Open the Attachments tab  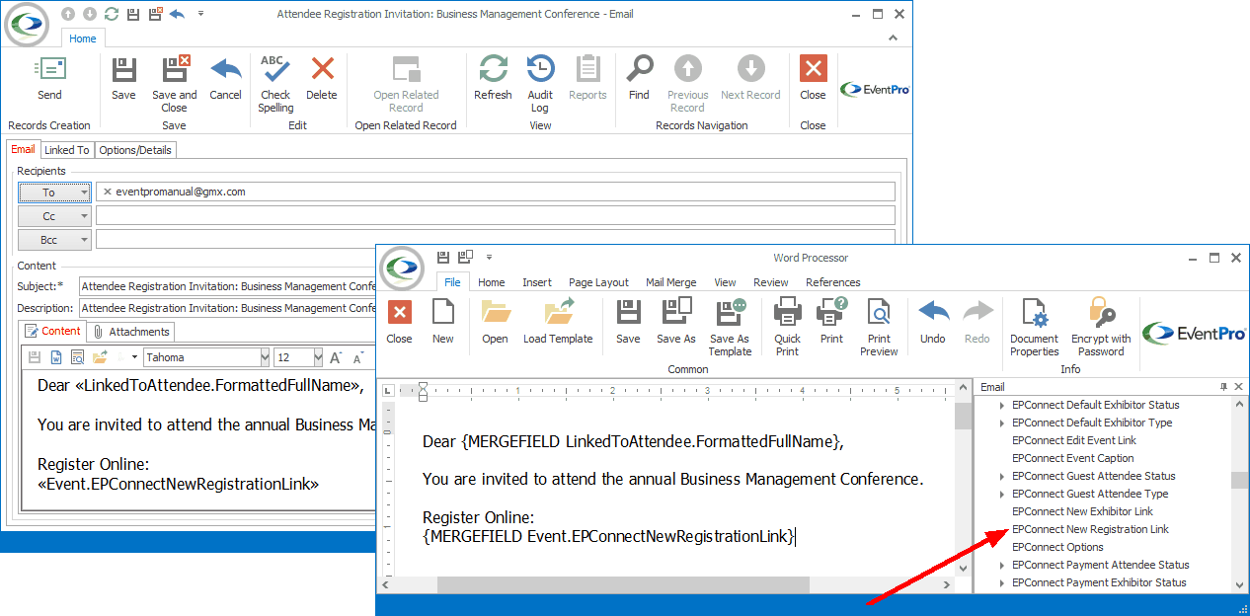[x=132, y=332]
